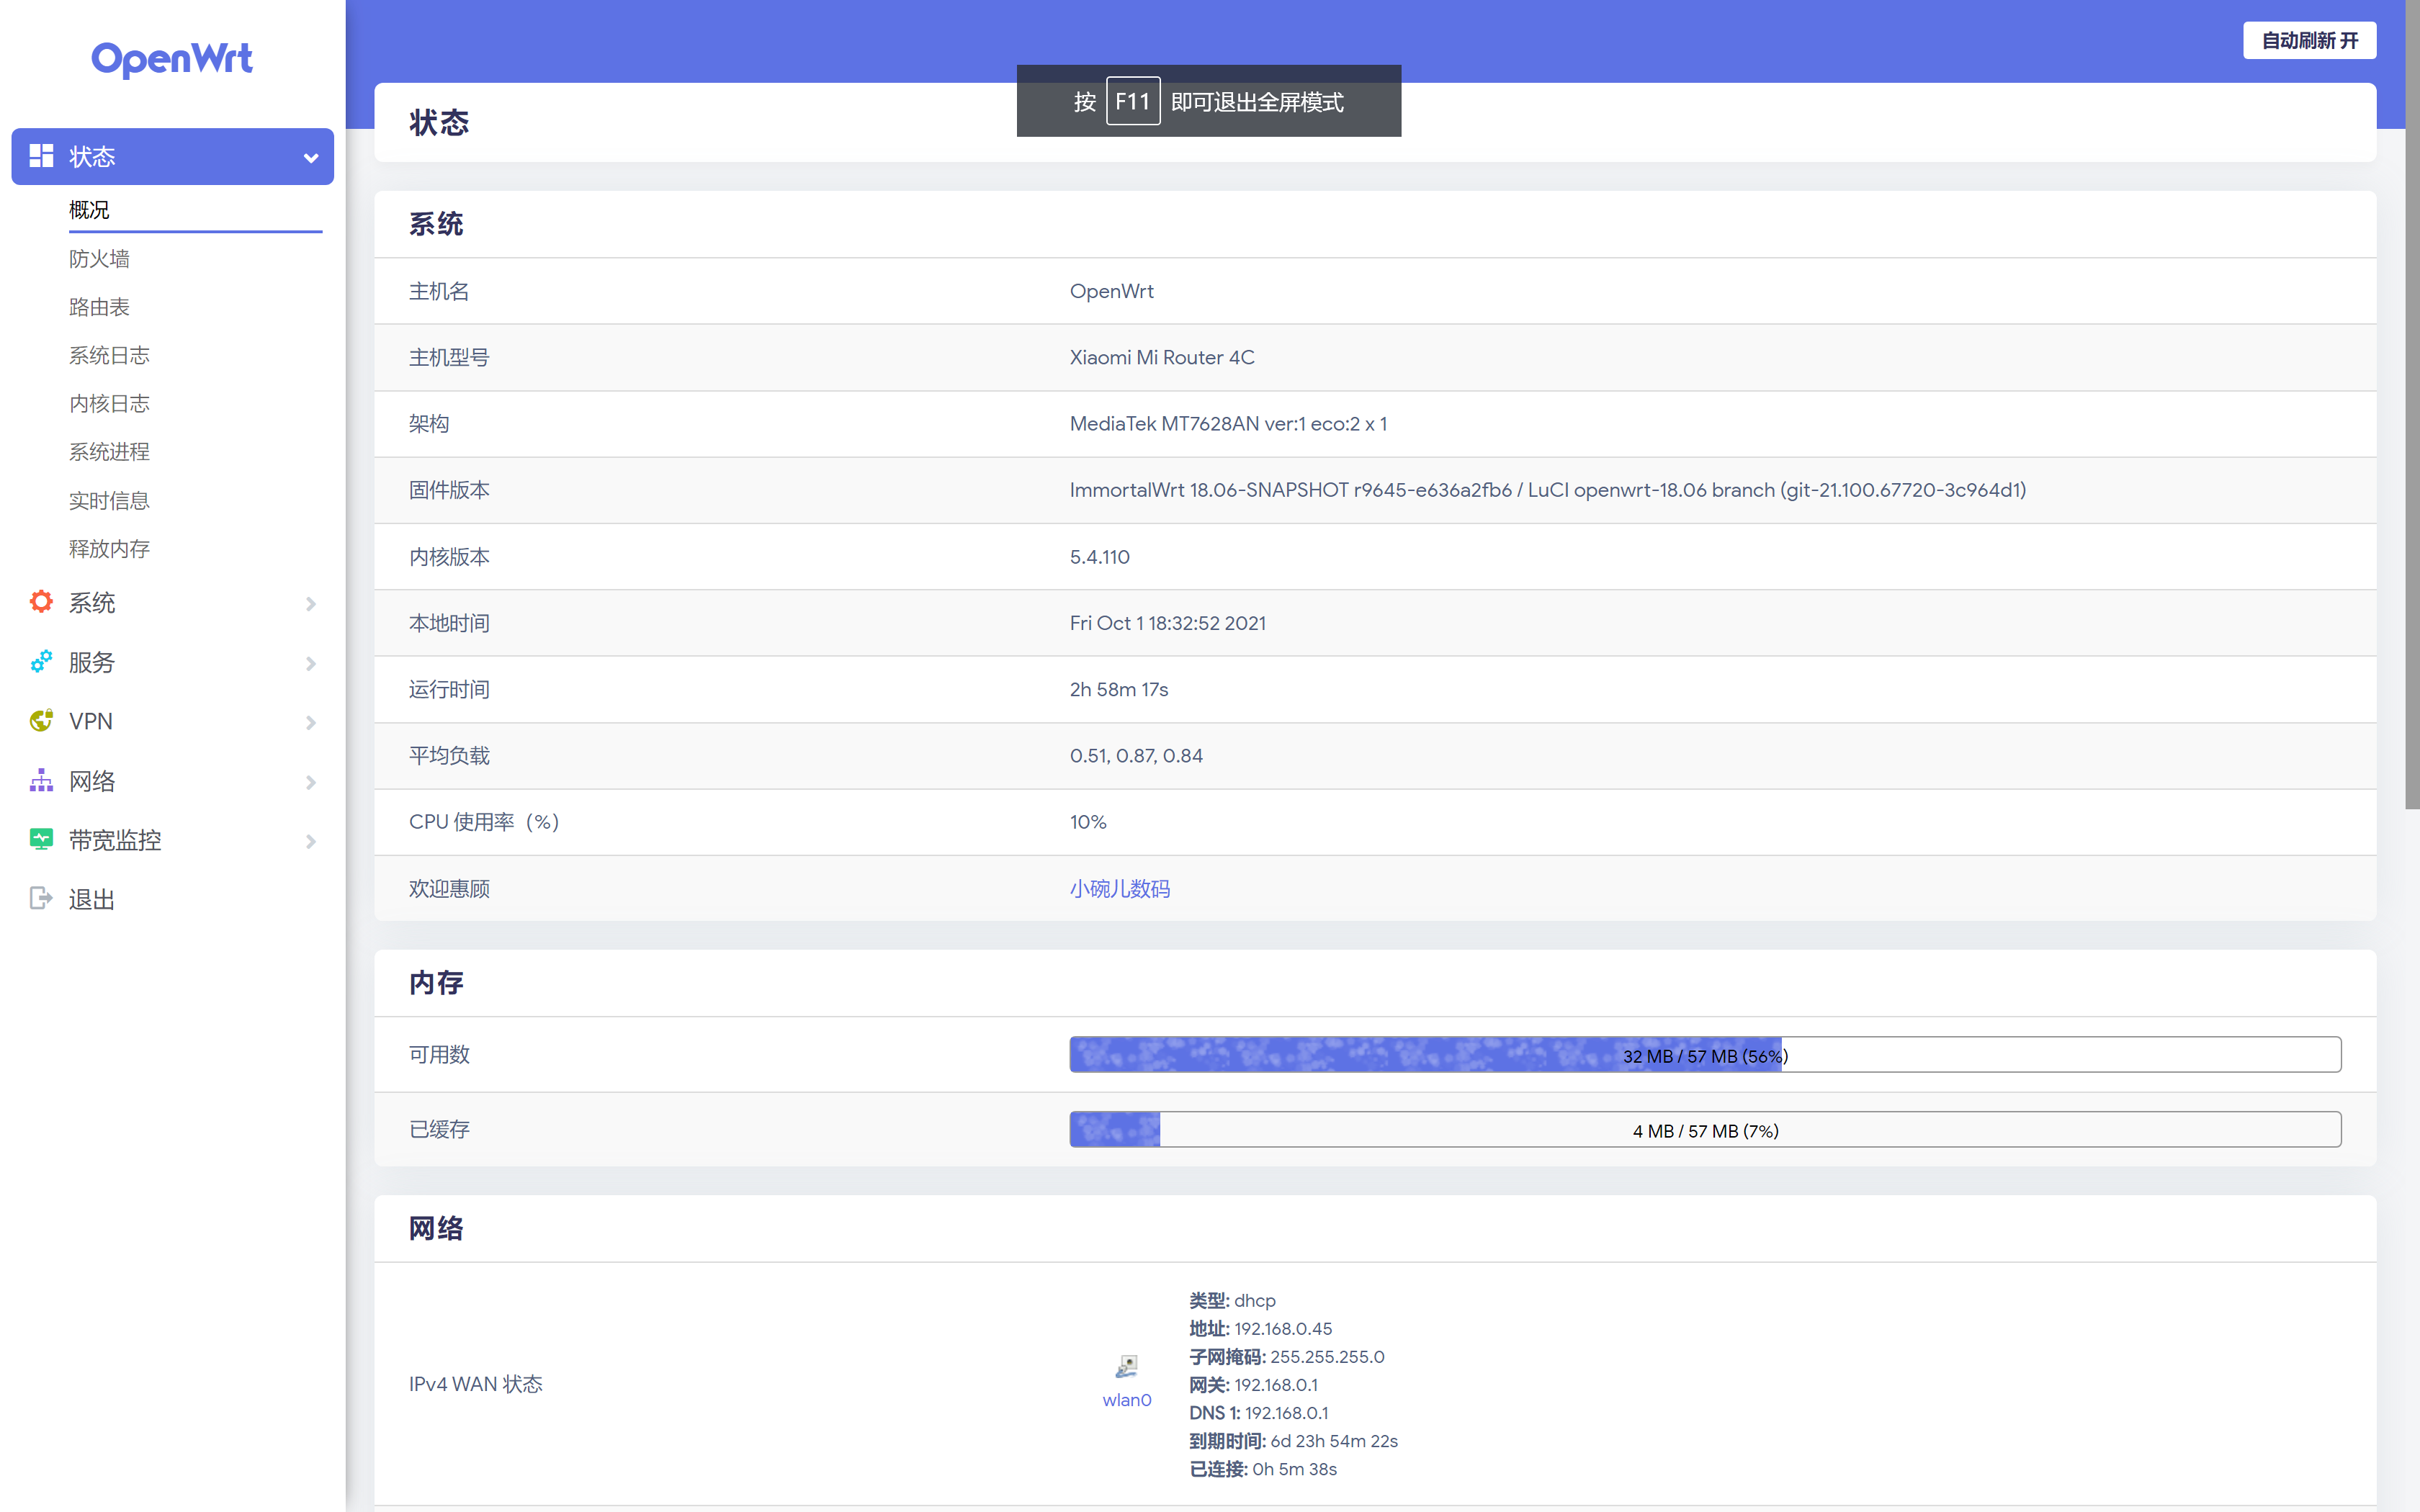Click the wlan0 interface link
The width and height of the screenshot is (2420, 1512).
coord(1127,1400)
